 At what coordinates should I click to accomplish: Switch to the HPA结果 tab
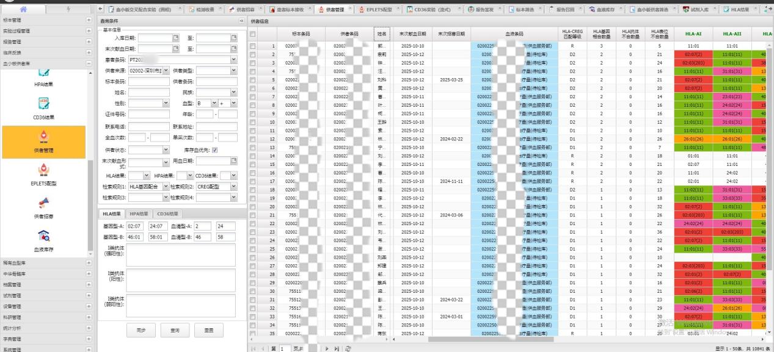point(138,214)
